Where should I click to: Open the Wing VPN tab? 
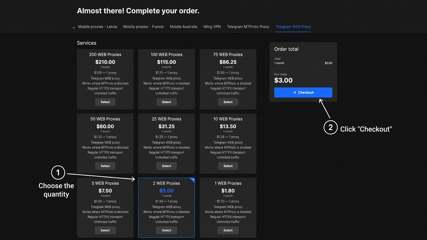212,27
